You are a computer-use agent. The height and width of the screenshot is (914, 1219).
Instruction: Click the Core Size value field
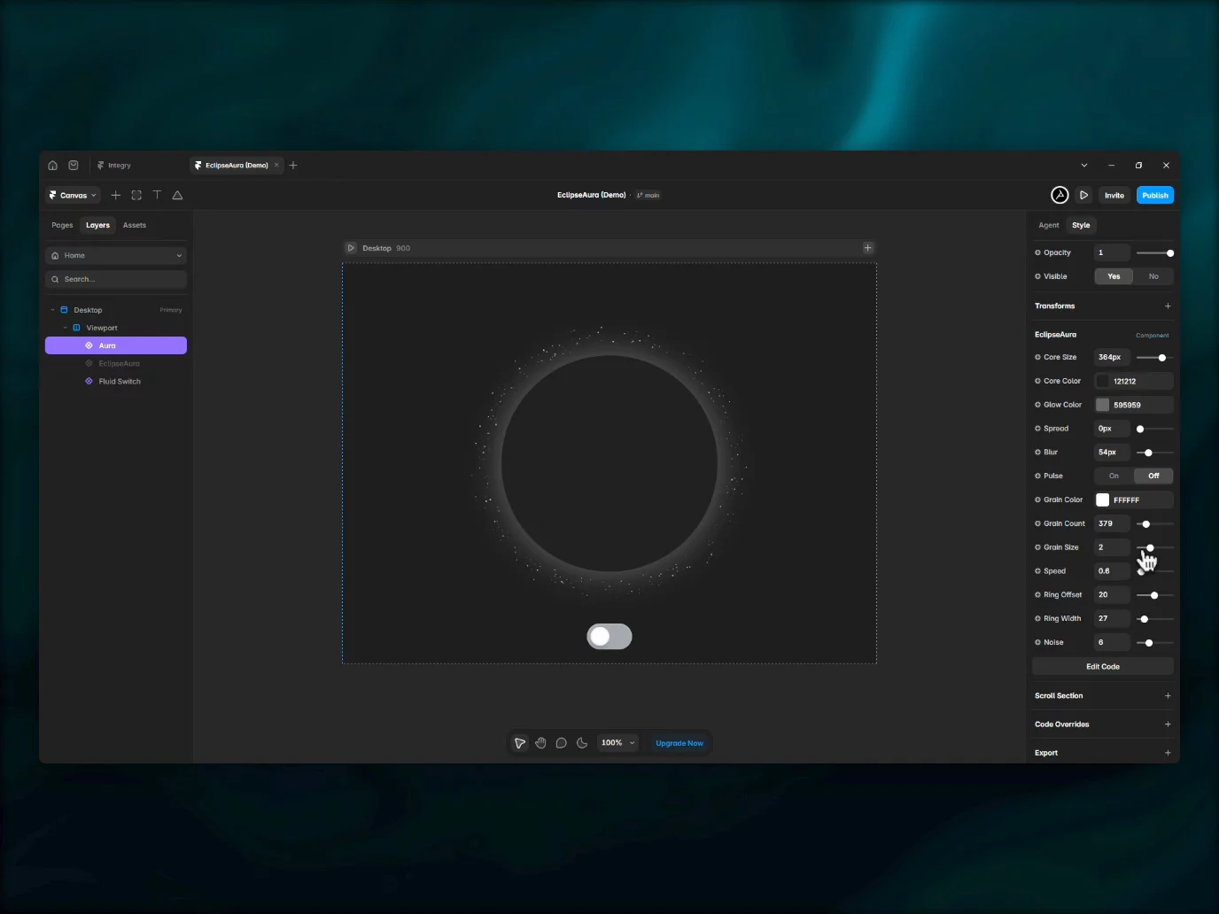click(1113, 358)
